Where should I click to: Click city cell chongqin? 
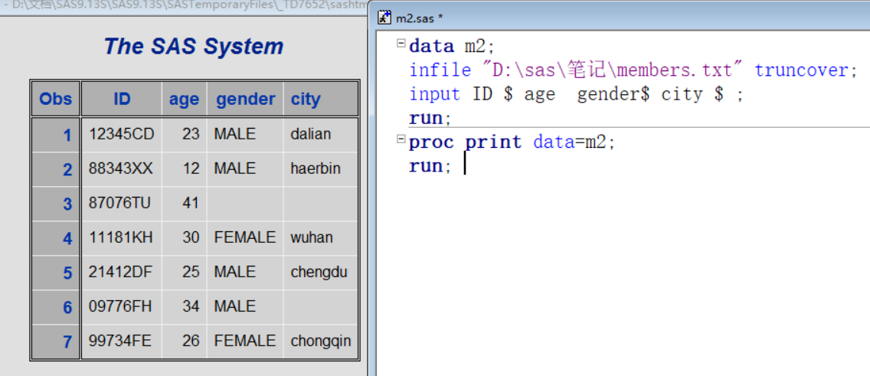321,341
